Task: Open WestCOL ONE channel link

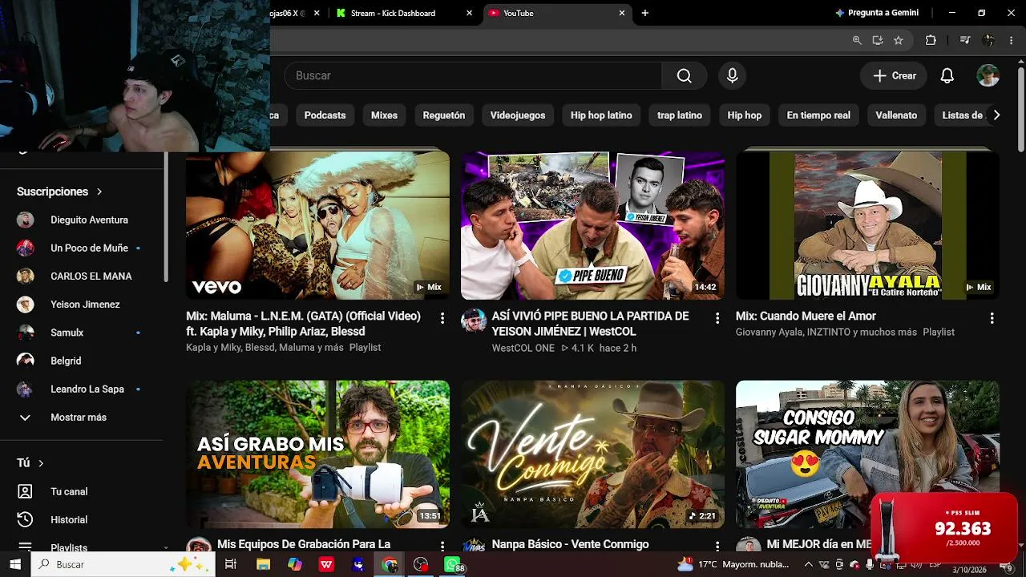Action: tap(523, 348)
